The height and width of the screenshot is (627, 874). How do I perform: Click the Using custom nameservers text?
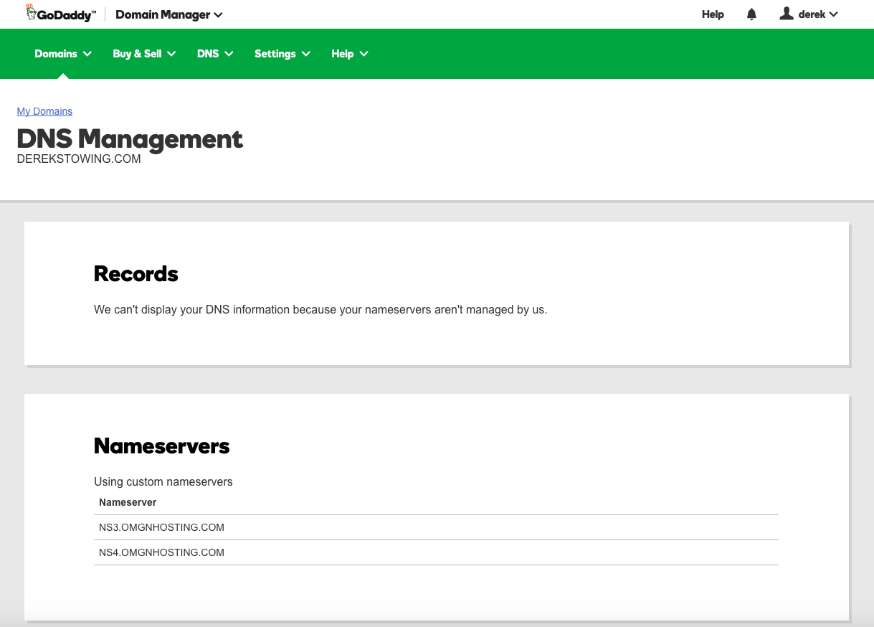coord(163,481)
